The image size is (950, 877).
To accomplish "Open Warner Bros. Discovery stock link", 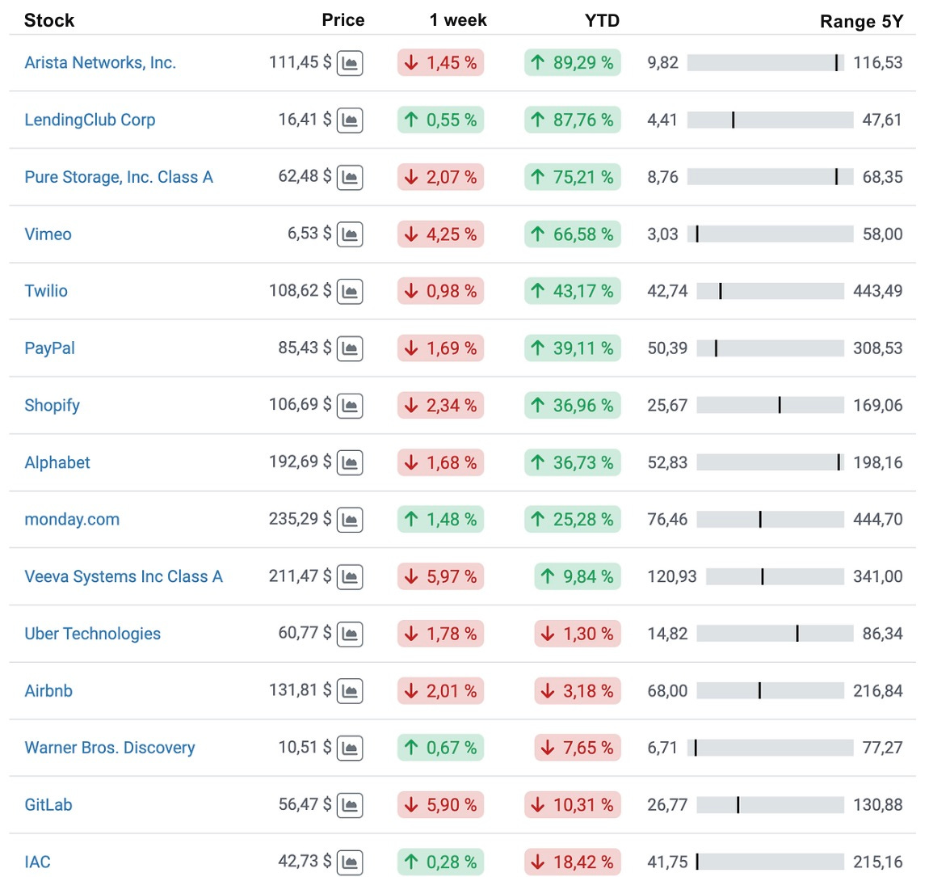I will [x=110, y=748].
